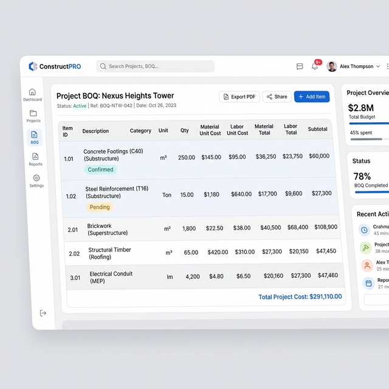
Task: Expand the Alex Thompson account dropdown
Action: (x=378, y=66)
